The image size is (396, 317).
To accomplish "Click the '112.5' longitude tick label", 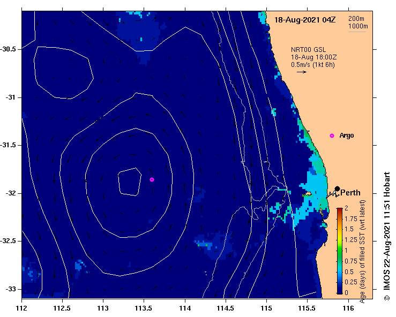I will (x=62, y=308).
